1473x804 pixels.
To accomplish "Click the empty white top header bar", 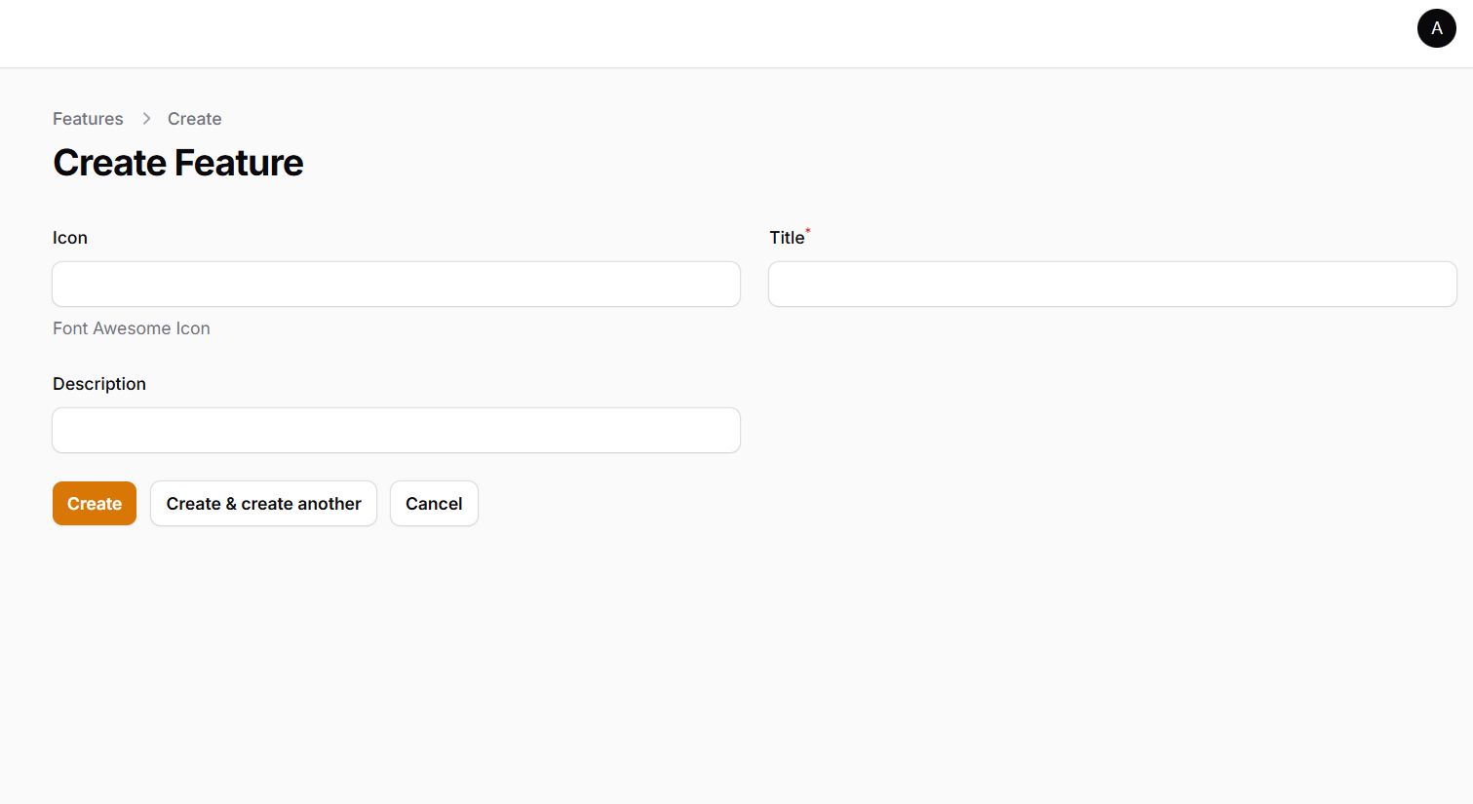I will (x=682, y=33).
